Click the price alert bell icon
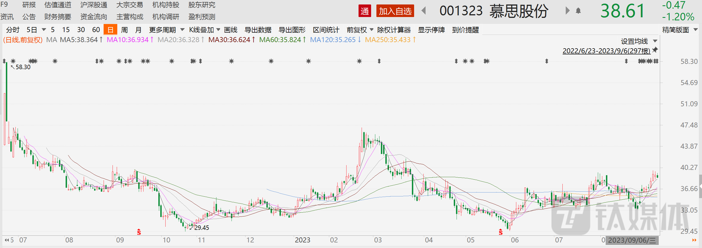 (578, 11)
